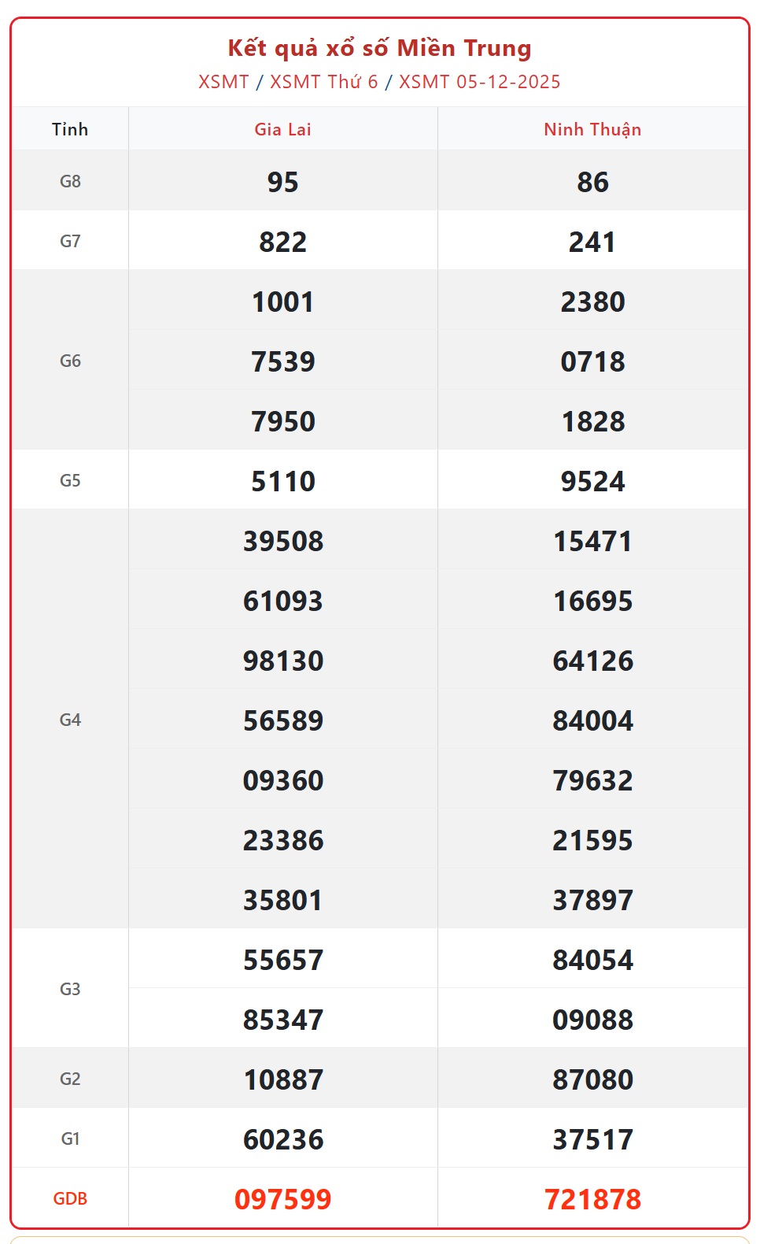Select the Gia Lai G6 number 1001
Viewport: 760px width, 1244px height.
coord(282,302)
